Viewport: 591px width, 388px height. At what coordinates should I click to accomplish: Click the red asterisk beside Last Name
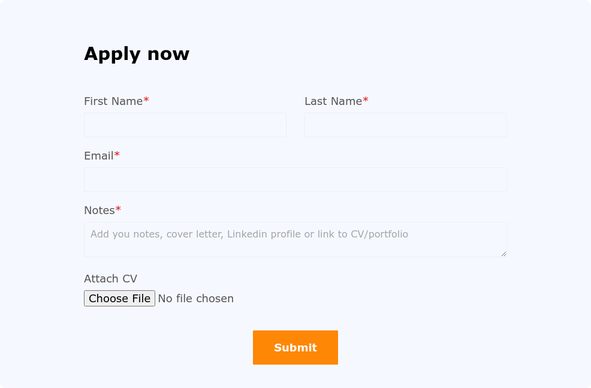click(x=366, y=101)
